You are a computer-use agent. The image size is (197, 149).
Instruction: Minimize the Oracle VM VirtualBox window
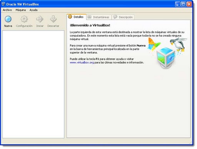coord(178,4)
